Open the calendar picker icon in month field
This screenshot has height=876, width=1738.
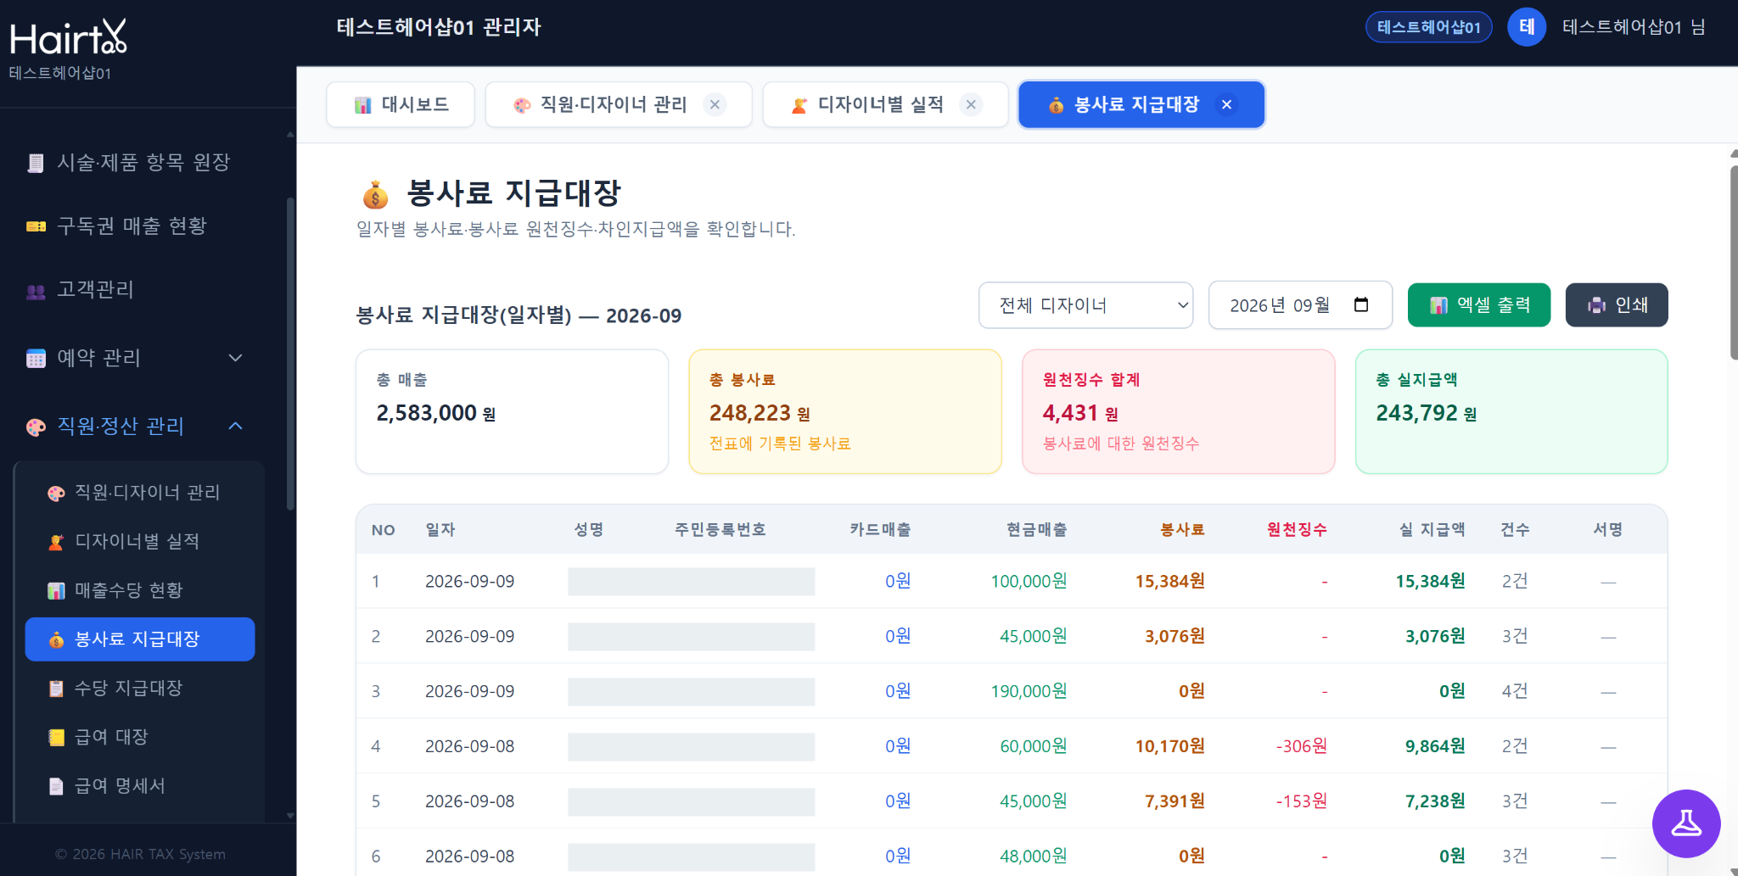1361,304
